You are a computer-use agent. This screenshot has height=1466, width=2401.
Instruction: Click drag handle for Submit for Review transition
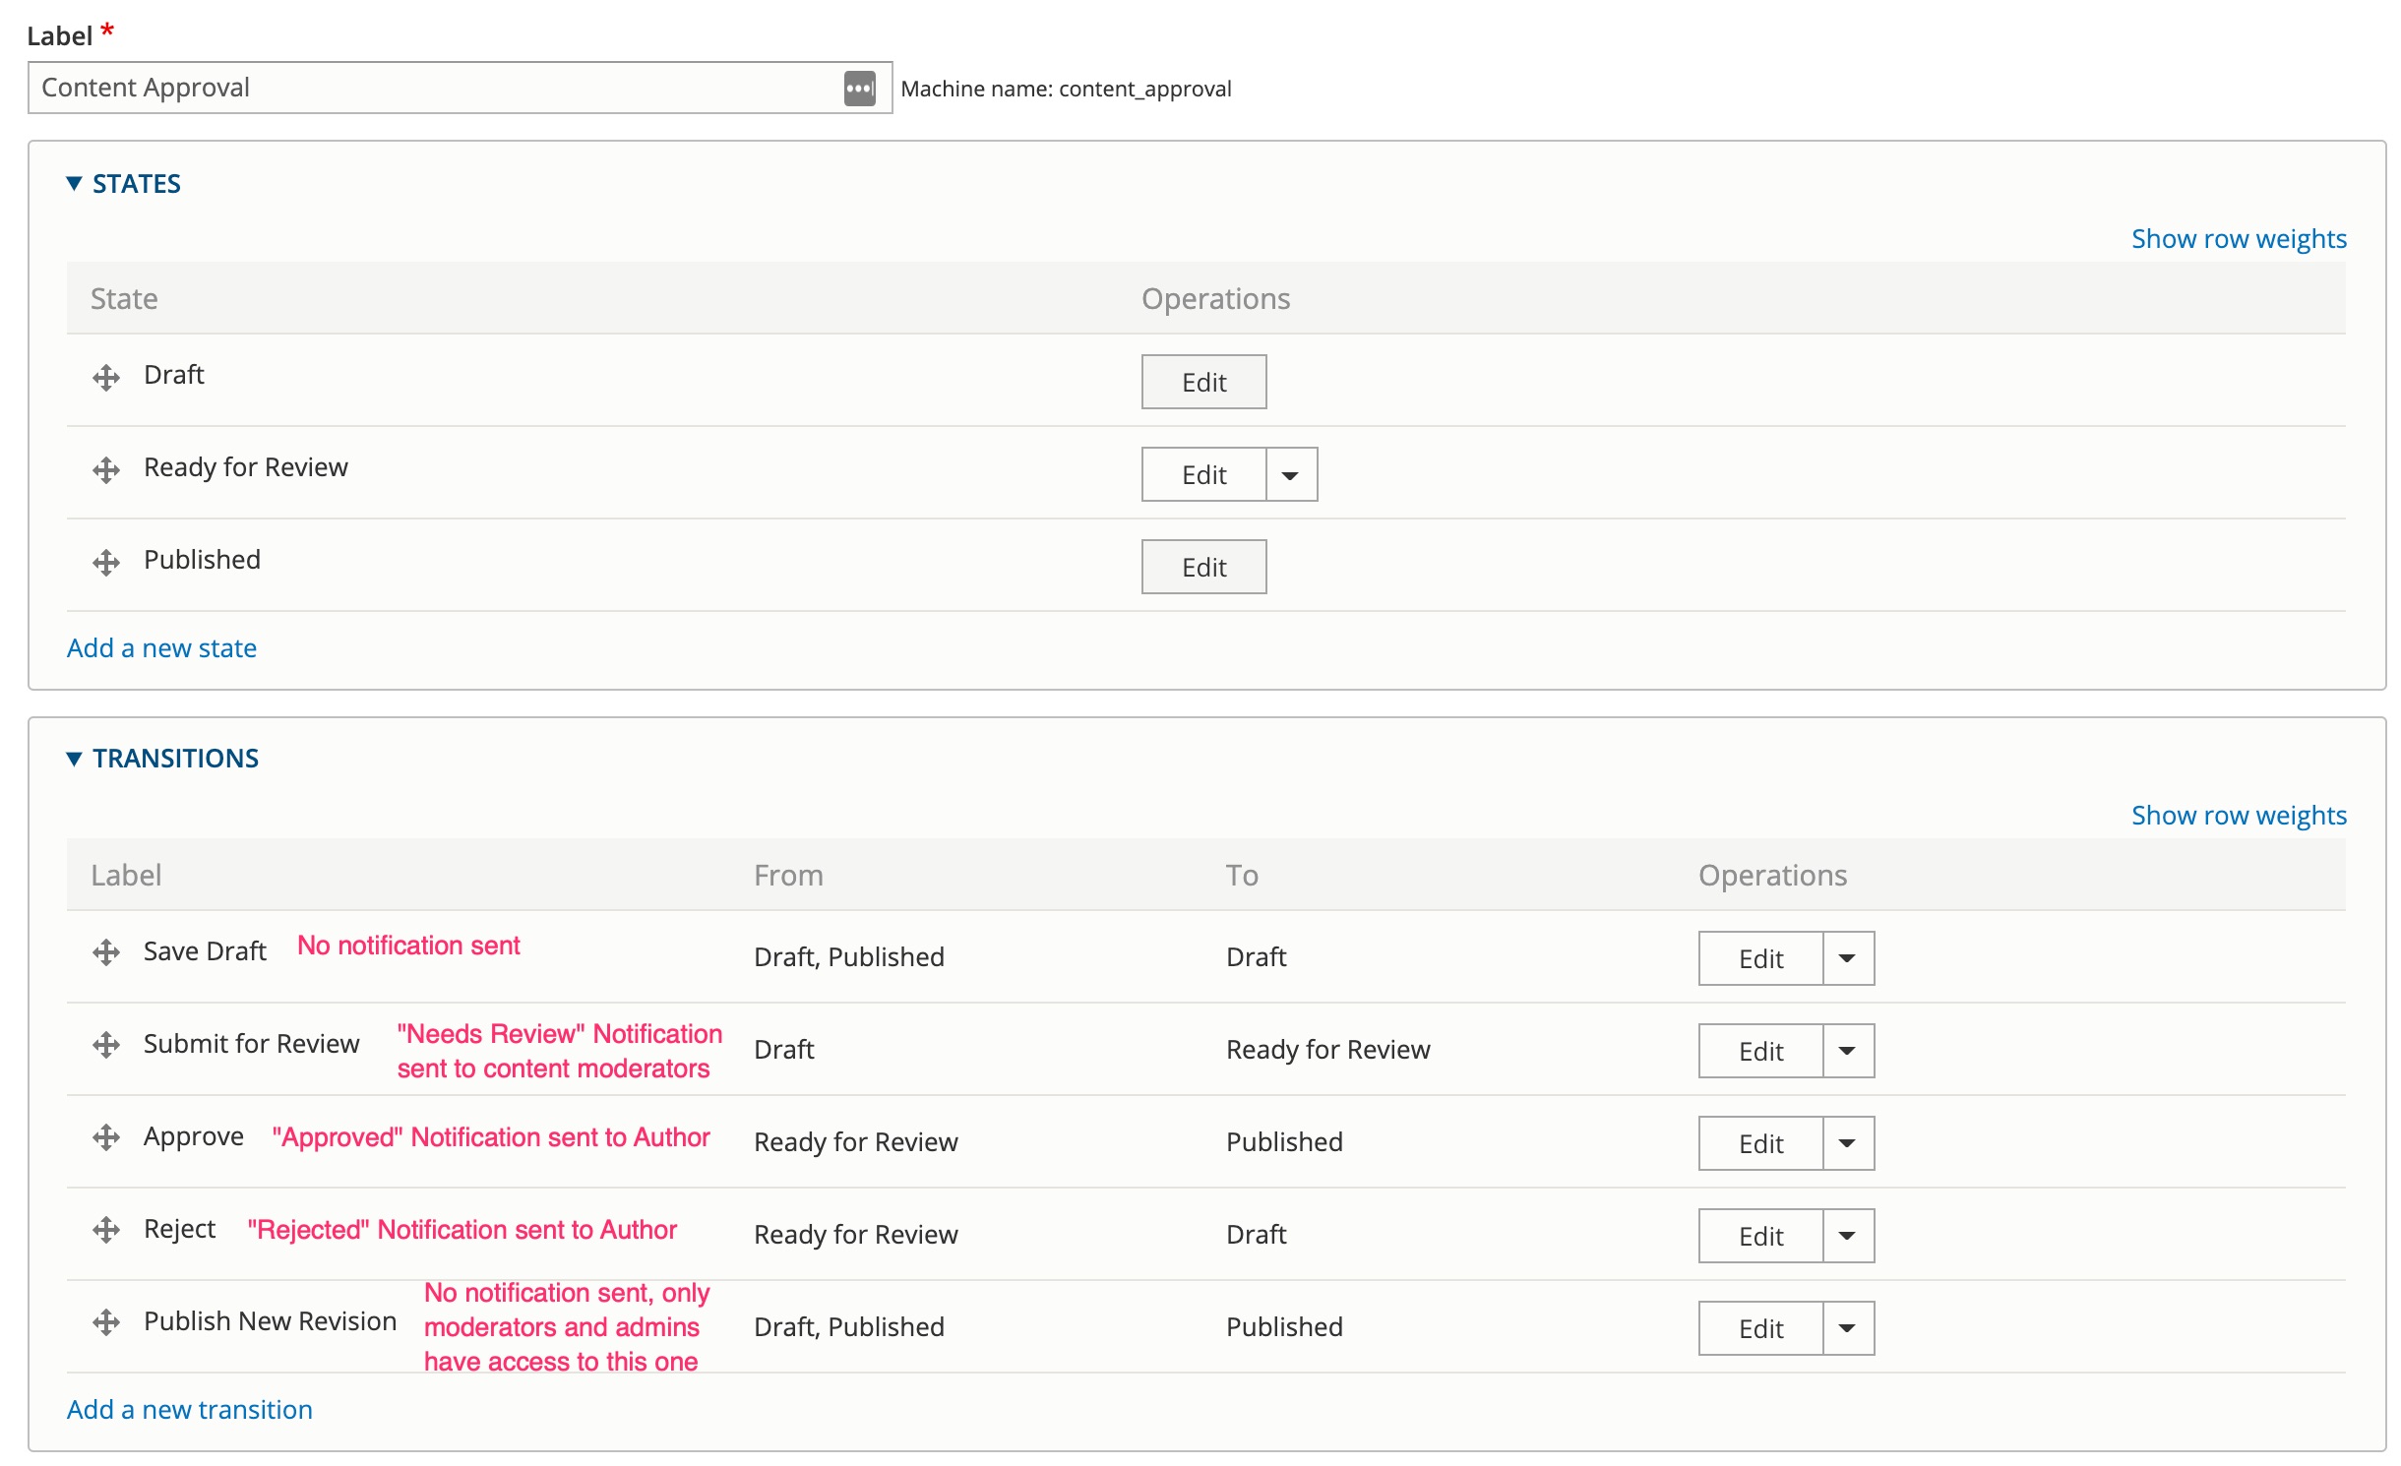point(106,1045)
